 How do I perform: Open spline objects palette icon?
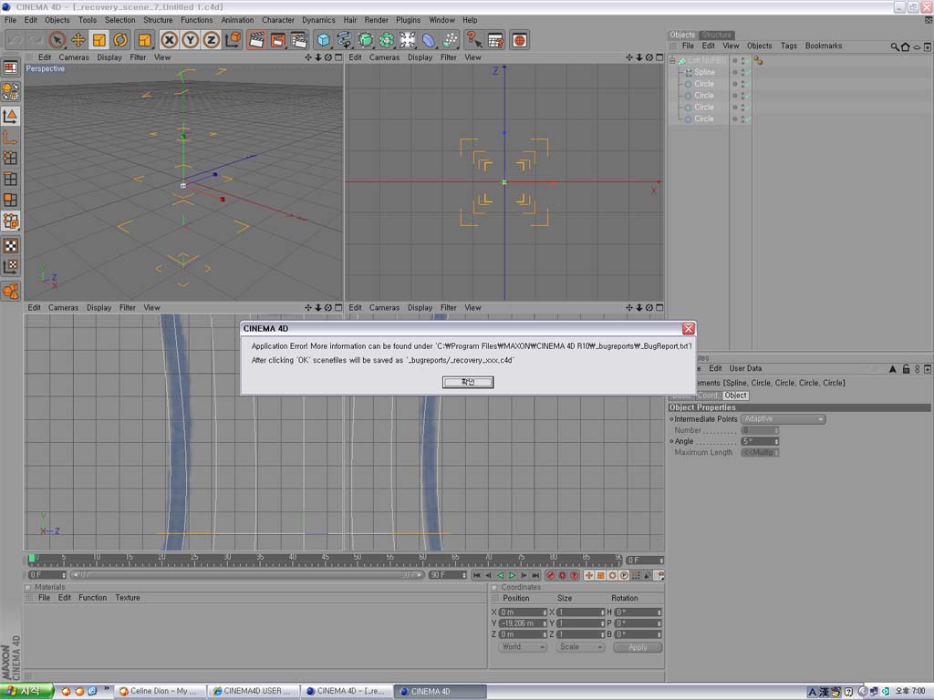click(344, 40)
